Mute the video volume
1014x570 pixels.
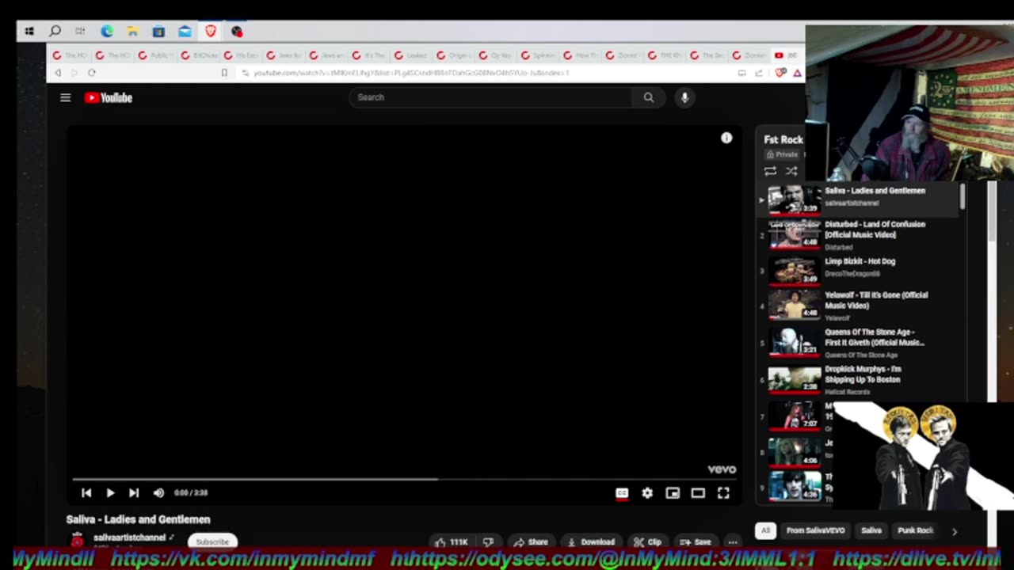[x=158, y=492]
